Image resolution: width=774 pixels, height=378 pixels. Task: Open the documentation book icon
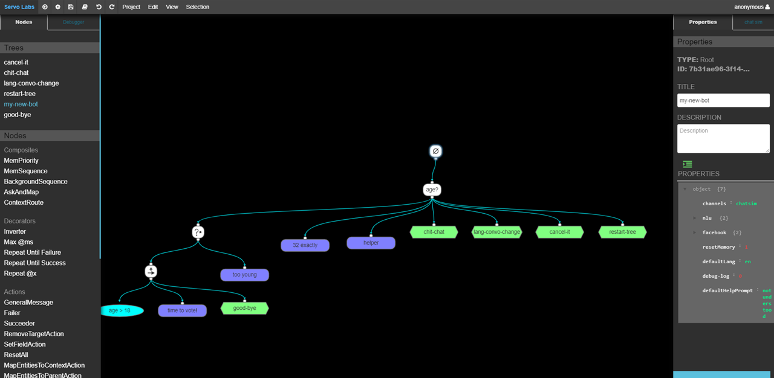85,7
